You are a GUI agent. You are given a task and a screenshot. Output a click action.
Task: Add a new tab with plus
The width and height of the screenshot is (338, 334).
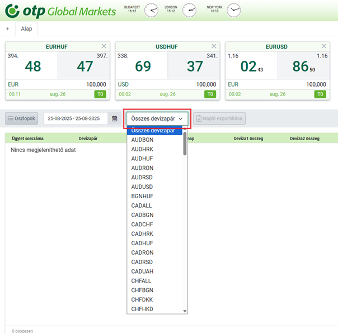coord(7,29)
